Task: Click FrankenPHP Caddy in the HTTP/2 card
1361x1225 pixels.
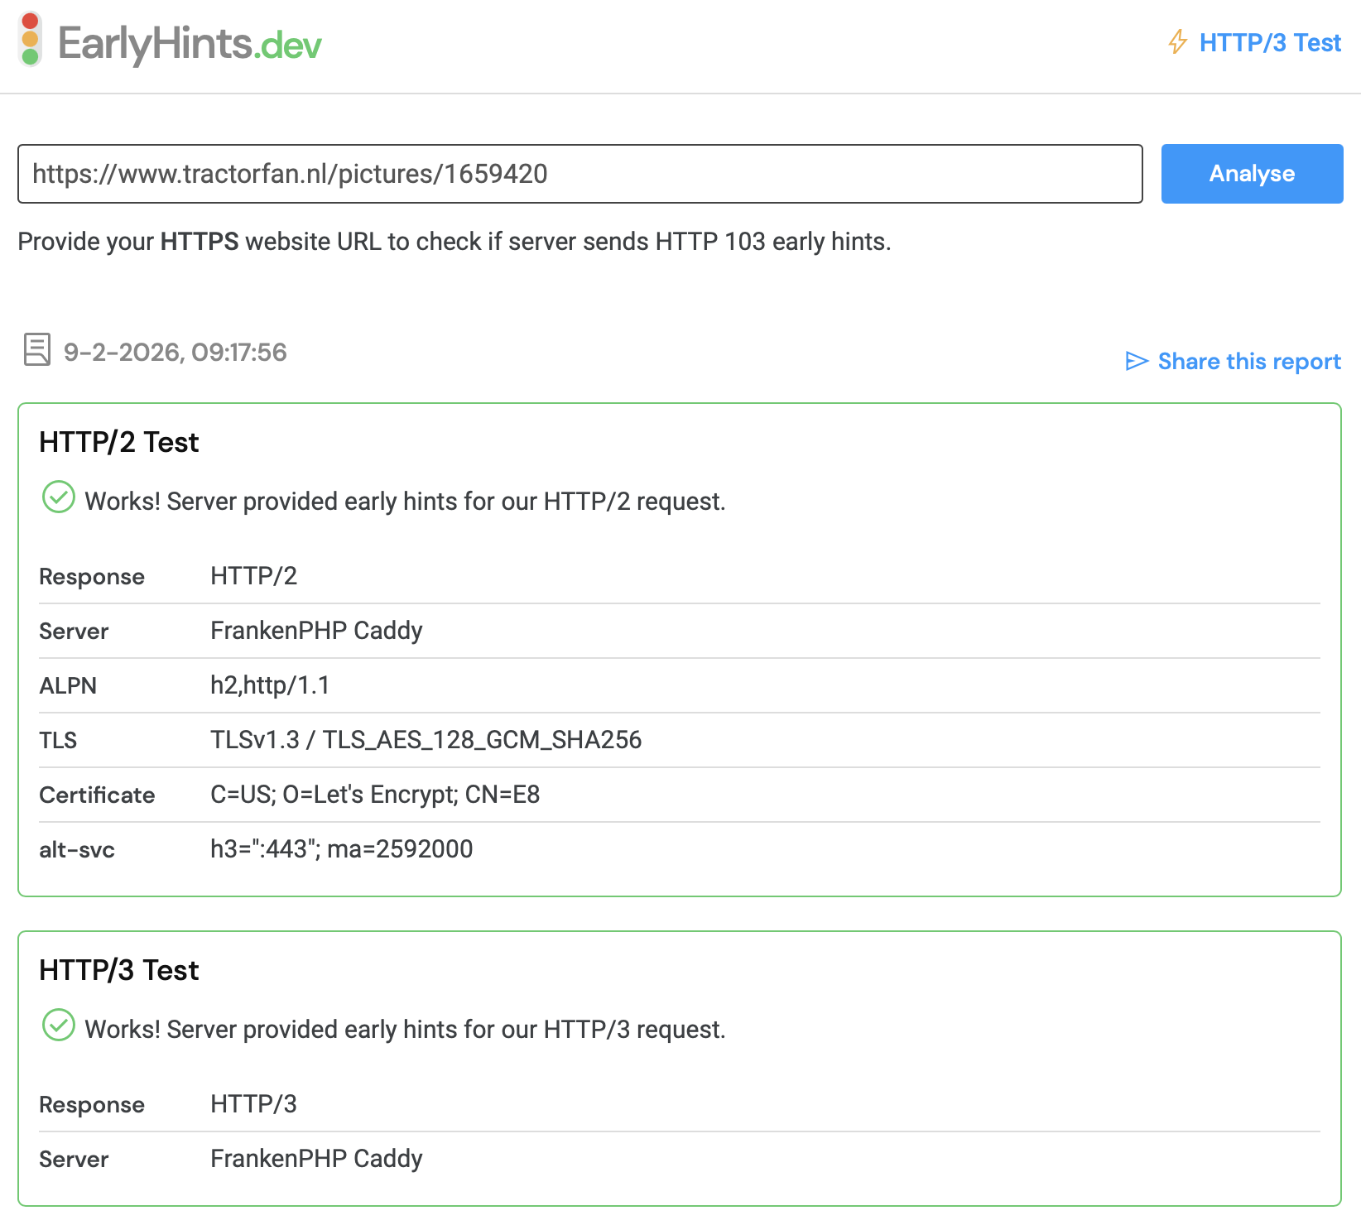Action: (316, 631)
